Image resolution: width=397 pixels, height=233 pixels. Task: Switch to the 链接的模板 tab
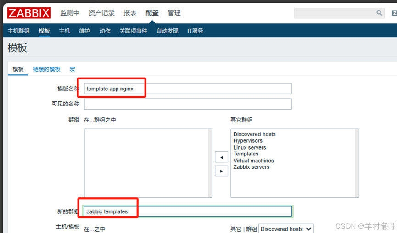pos(47,69)
